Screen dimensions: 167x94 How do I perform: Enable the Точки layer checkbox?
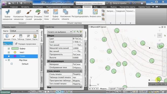point(9,56)
